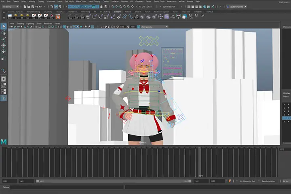The height and width of the screenshot is (194, 291).
Task: Click the blue cube shelf icon
Action: pos(184,17)
